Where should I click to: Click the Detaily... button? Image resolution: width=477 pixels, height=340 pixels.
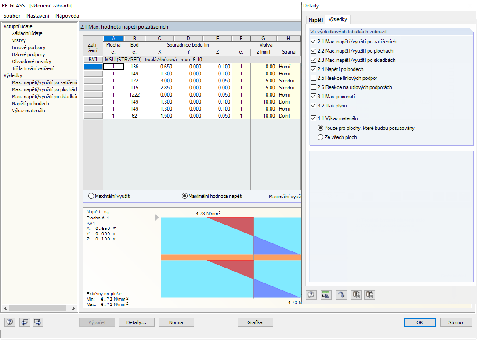pos(137,322)
